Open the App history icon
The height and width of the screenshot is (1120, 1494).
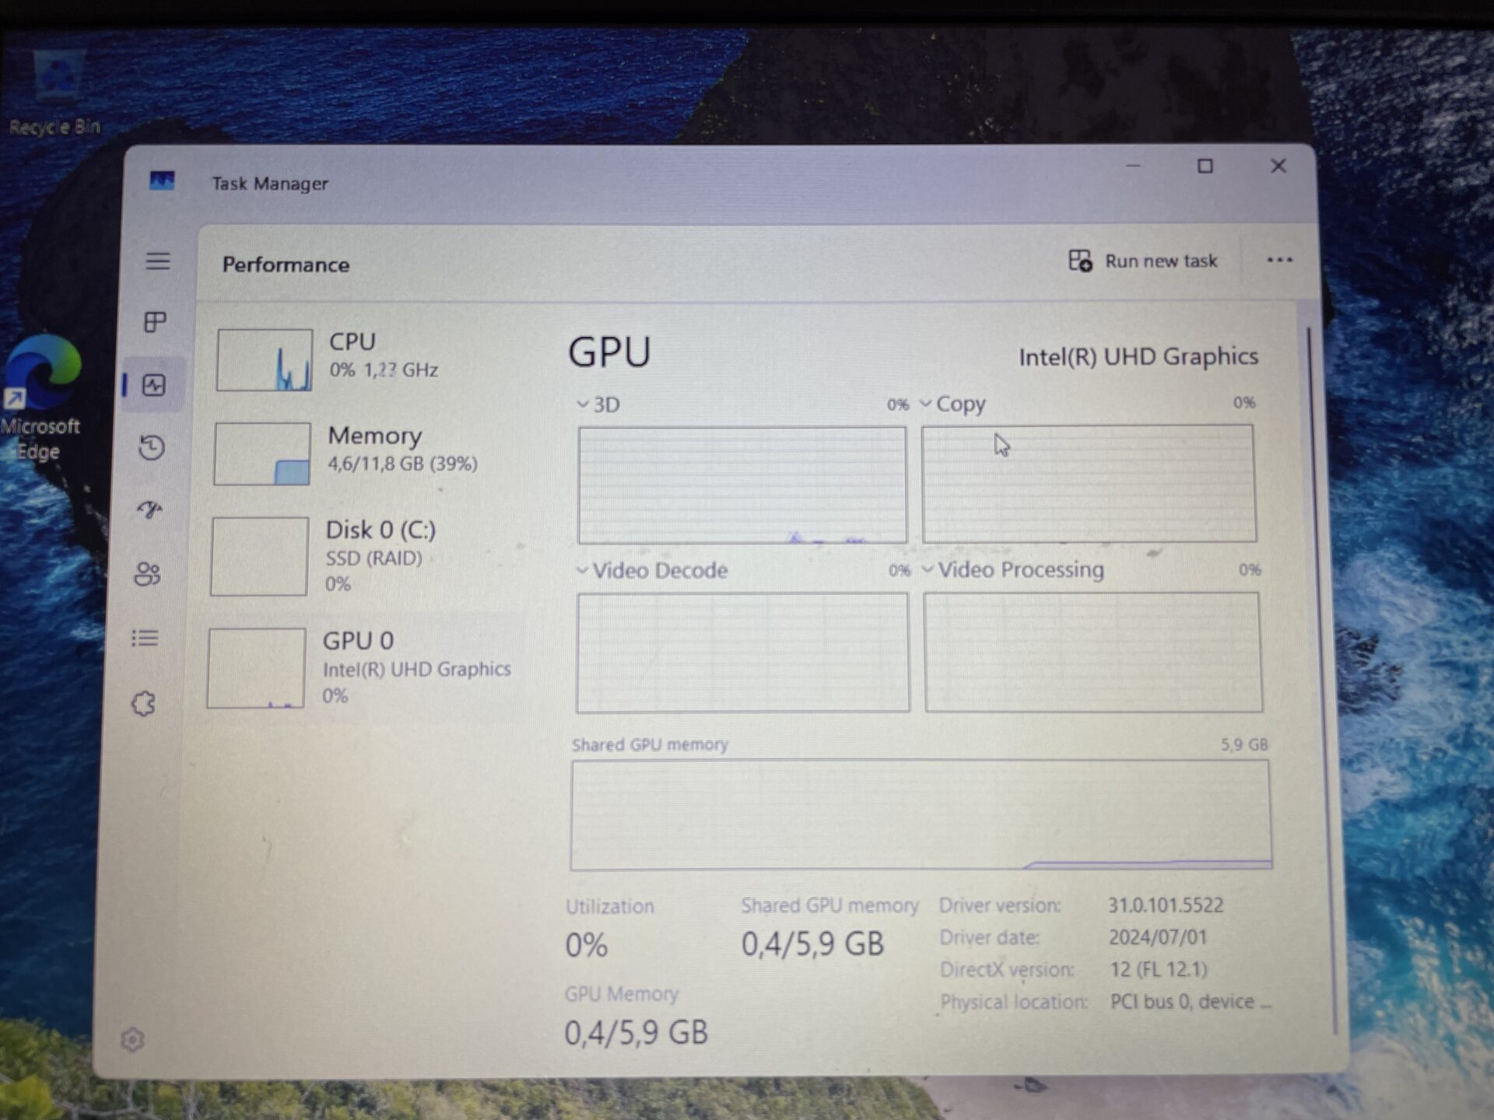(152, 447)
